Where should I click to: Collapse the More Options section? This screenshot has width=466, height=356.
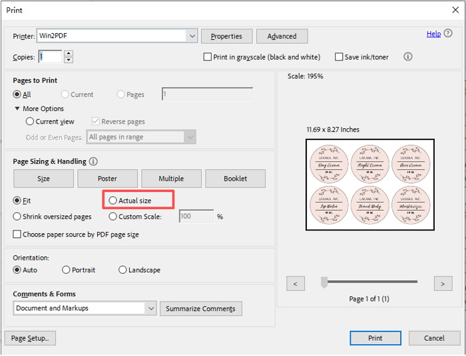pos(17,109)
